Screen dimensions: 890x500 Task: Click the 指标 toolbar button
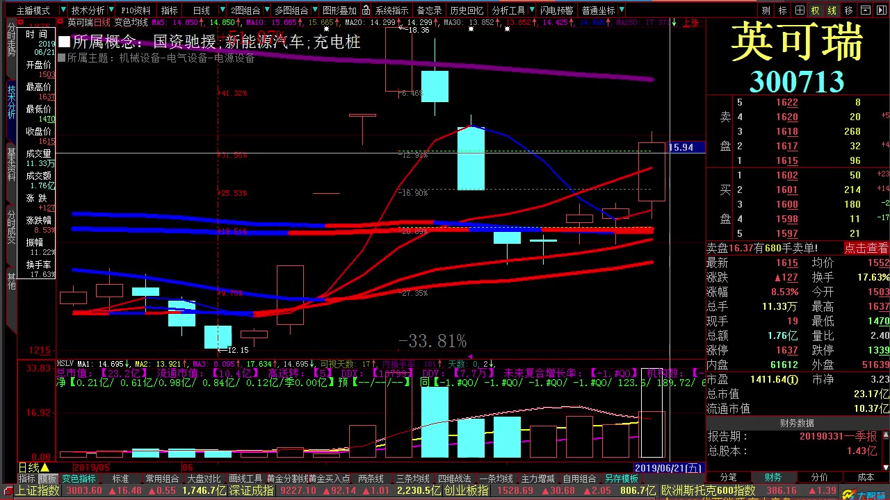coord(170,10)
